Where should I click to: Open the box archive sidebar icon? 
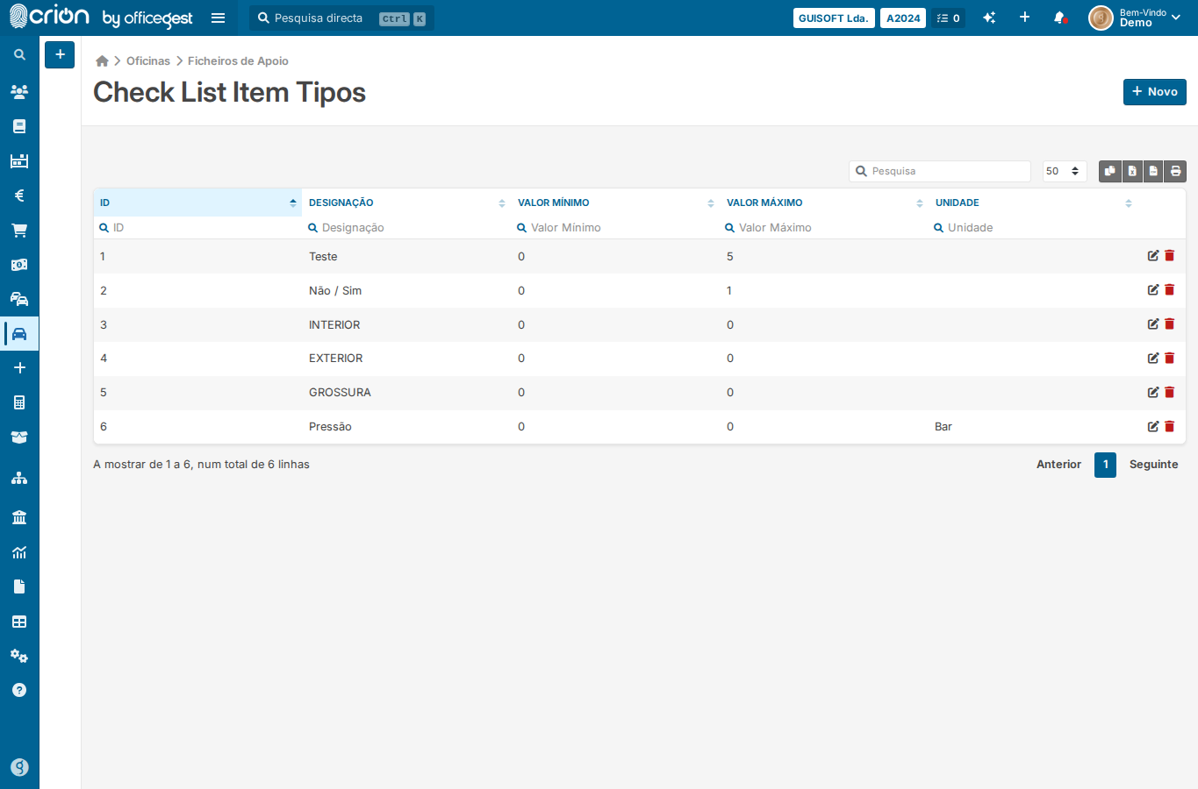[19, 437]
